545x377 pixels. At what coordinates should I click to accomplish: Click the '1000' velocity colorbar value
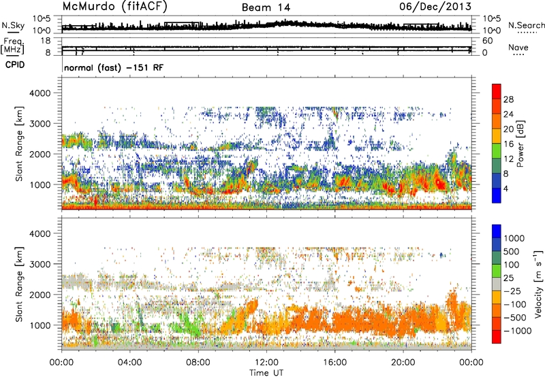[514, 238]
